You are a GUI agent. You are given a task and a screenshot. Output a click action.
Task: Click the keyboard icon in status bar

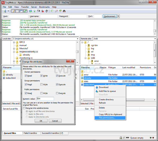tap(127, 138)
